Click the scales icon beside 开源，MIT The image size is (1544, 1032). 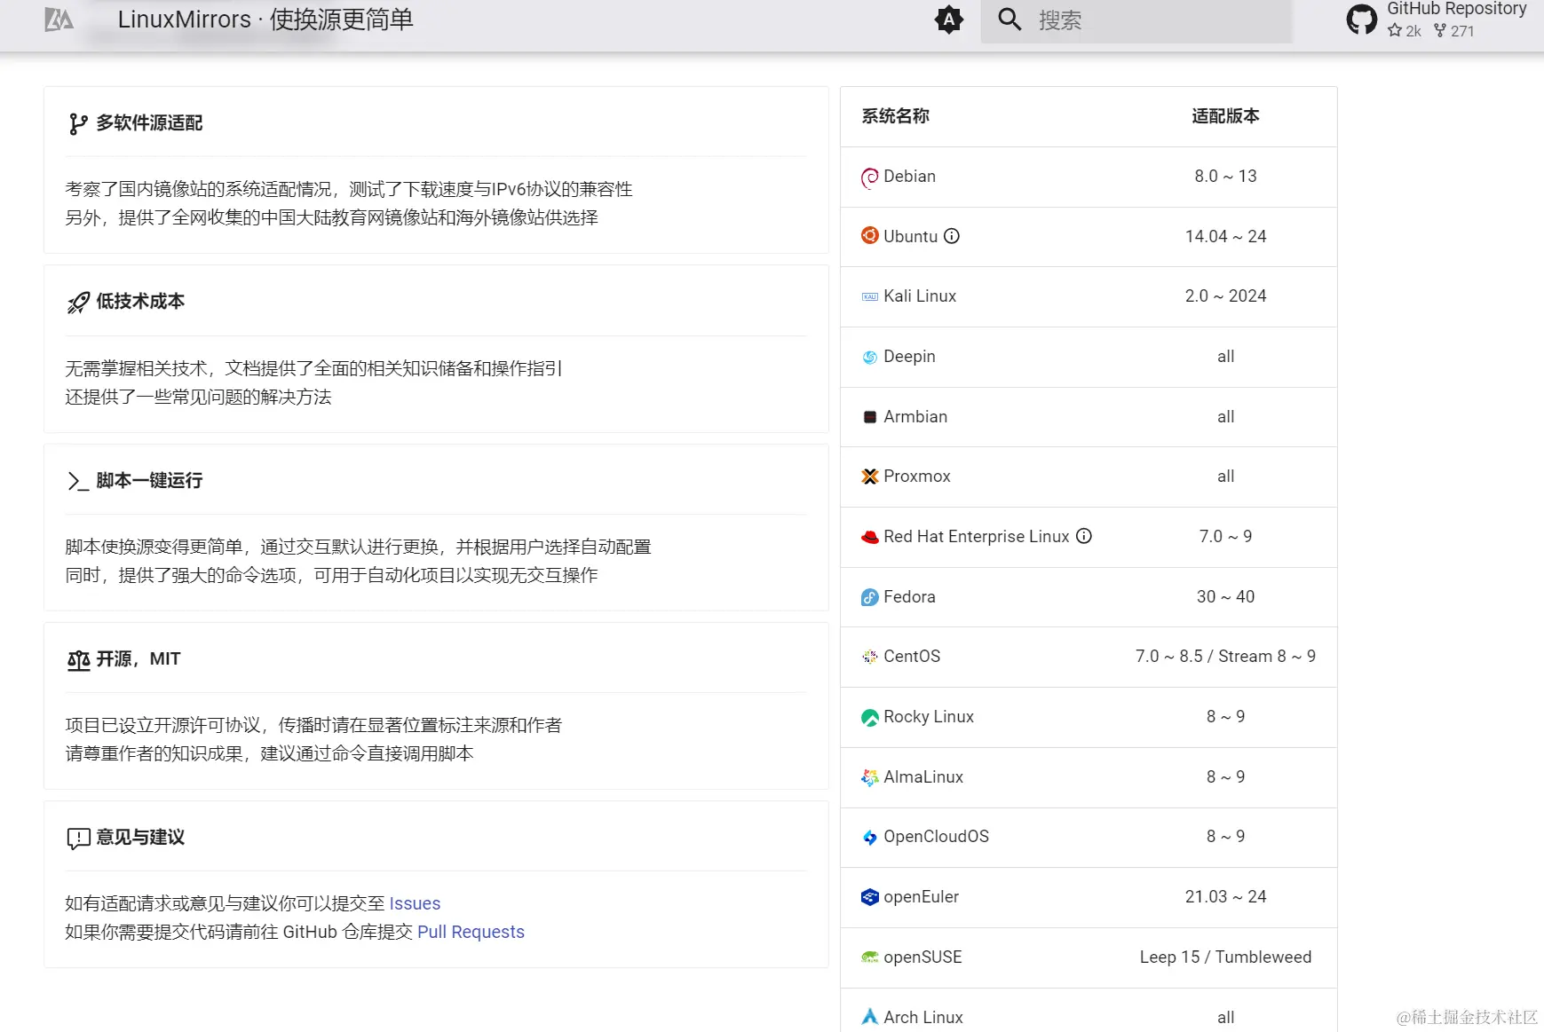pyautogui.click(x=78, y=660)
